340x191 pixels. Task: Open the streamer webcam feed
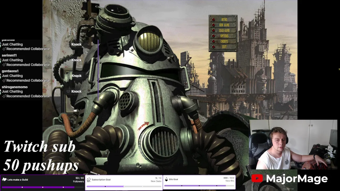click(x=293, y=145)
